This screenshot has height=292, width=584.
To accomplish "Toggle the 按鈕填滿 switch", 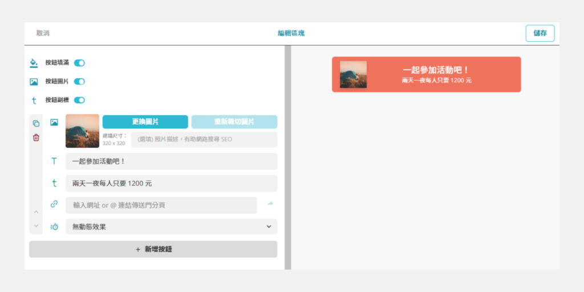I will pyautogui.click(x=79, y=63).
